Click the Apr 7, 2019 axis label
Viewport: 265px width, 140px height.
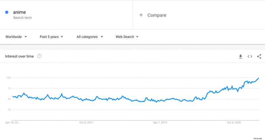pyautogui.click(x=160, y=122)
